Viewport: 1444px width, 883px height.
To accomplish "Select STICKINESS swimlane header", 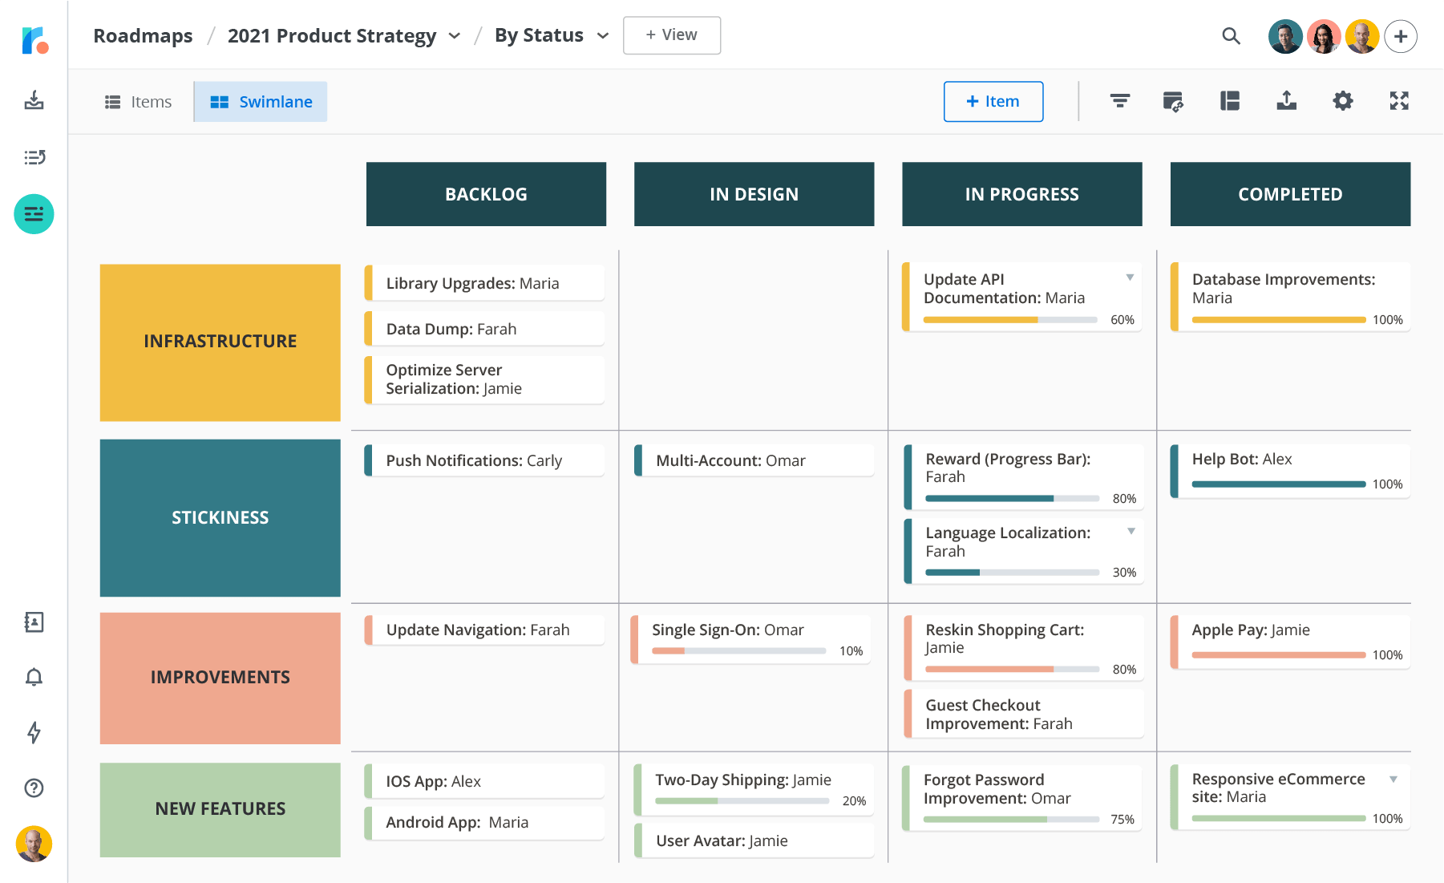I will [220, 518].
